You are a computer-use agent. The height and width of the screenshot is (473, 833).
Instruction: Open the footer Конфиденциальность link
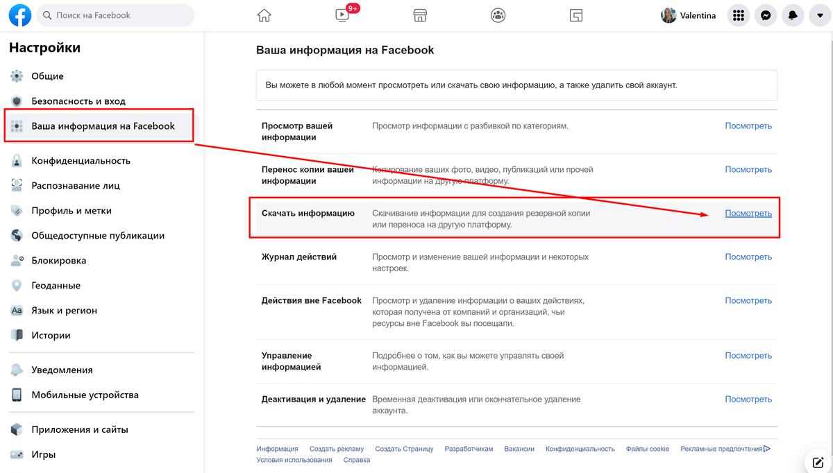tap(580, 449)
